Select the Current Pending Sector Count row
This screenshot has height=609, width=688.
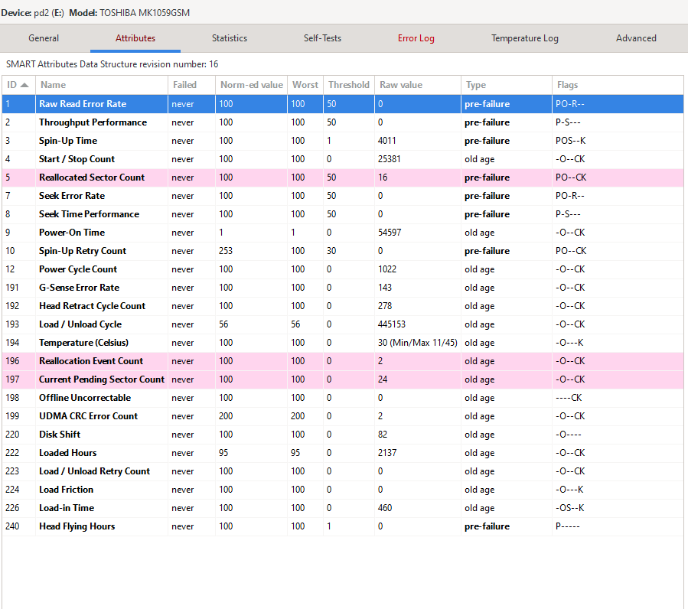(x=101, y=379)
